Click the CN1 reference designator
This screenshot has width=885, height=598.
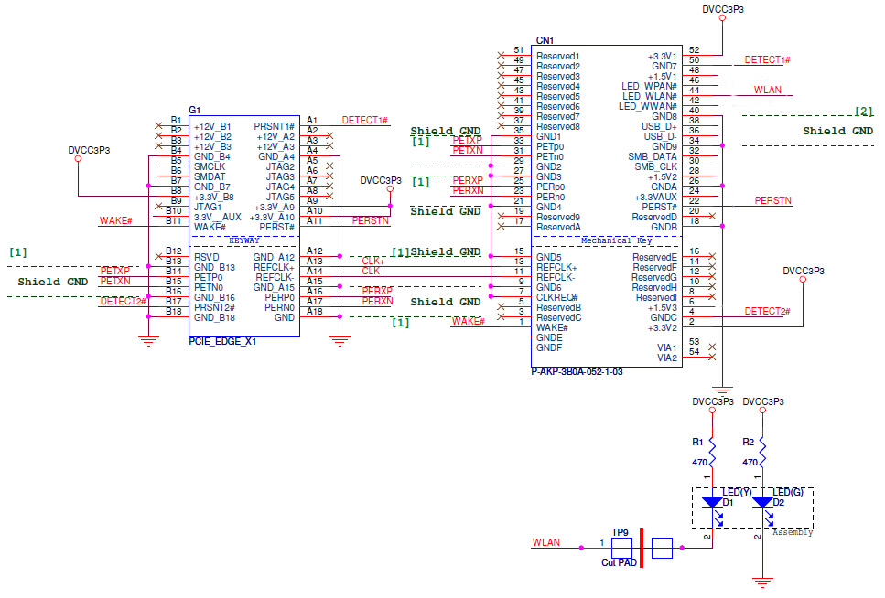point(545,41)
